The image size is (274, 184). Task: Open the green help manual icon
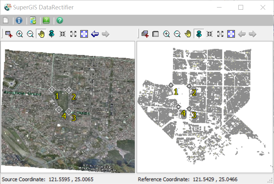tap(46, 21)
